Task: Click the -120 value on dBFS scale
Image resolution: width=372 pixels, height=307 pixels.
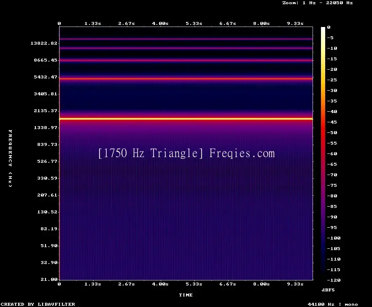Action: coord(334,280)
